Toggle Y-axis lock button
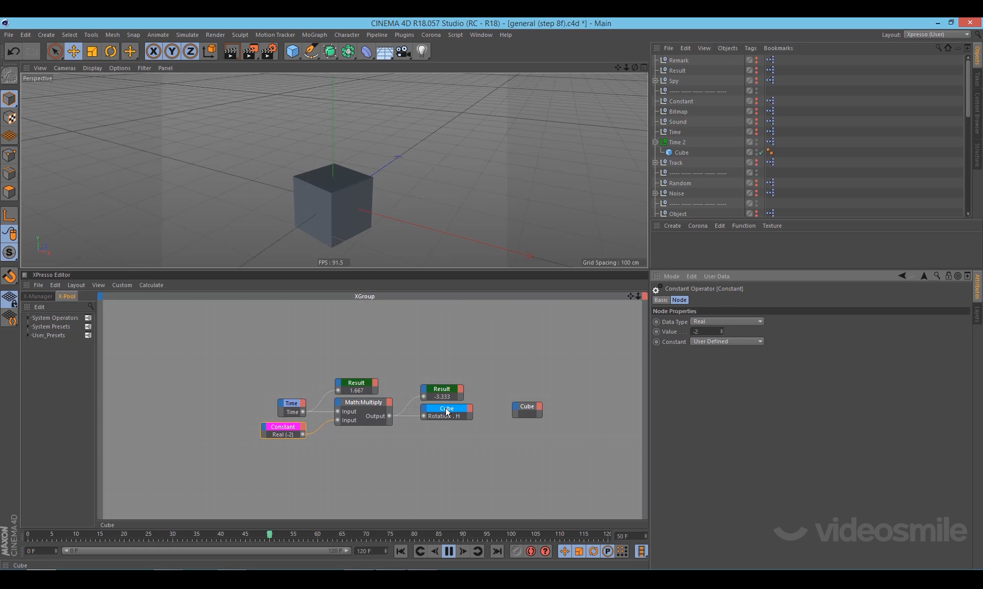 point(172,51)
